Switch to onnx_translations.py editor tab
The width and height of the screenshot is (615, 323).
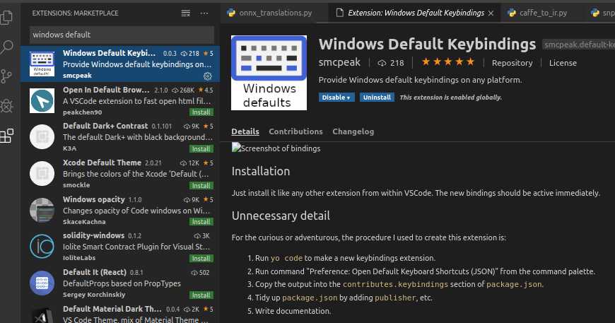coord(274,13)
